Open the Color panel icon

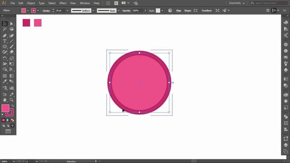(x=286, y=23)
